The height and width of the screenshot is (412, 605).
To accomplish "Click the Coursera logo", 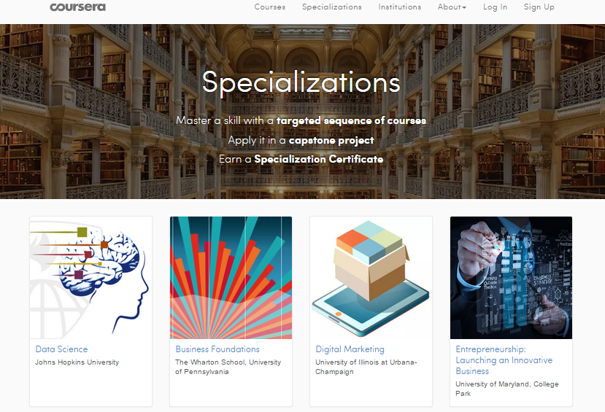I will pyautogui.click(x=77, y=7).
